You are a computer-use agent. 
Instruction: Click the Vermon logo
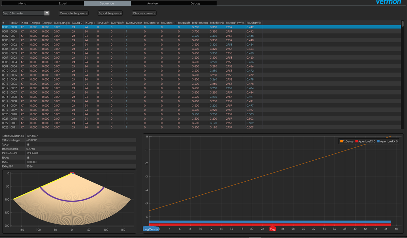(389, 2)
